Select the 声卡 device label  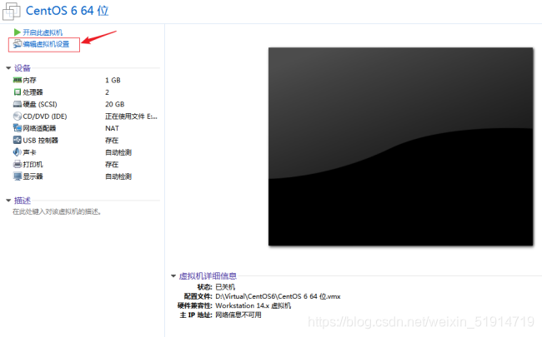point(29,152)
